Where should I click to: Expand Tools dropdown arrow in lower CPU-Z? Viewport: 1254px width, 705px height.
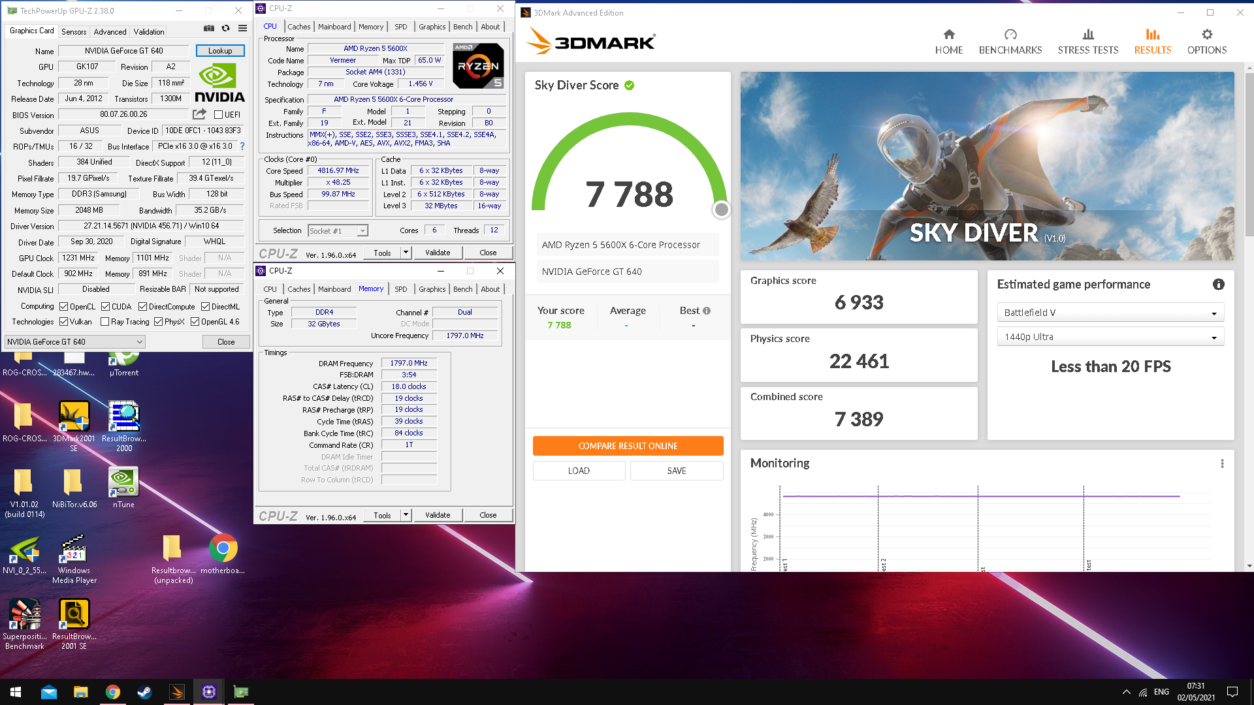coord(406,515)
